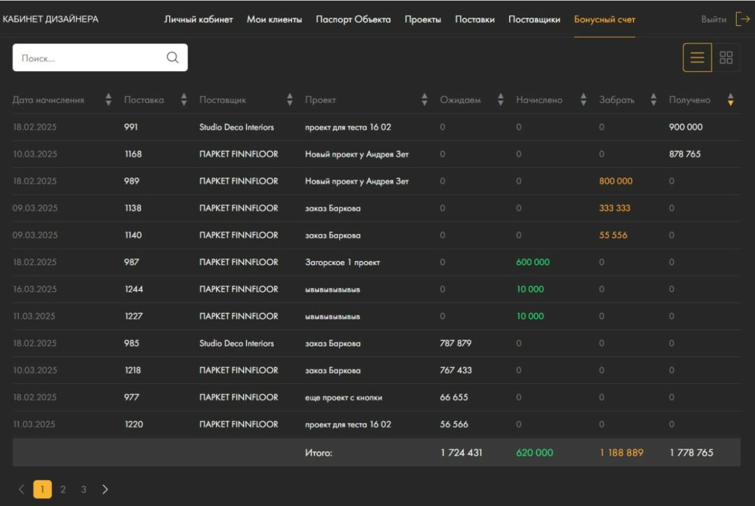Sort by Ожидаем column
The width and height of the screenshot is (755, 506).
point(501,100)
